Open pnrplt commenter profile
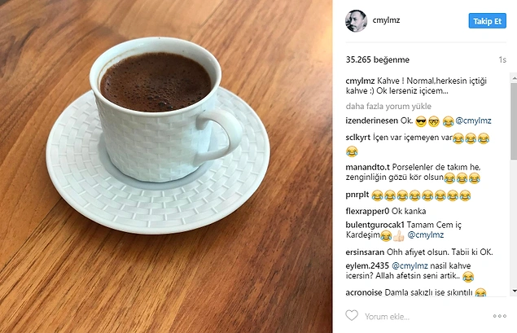Viewport: 517px width, 333px height. pos(357,195)
